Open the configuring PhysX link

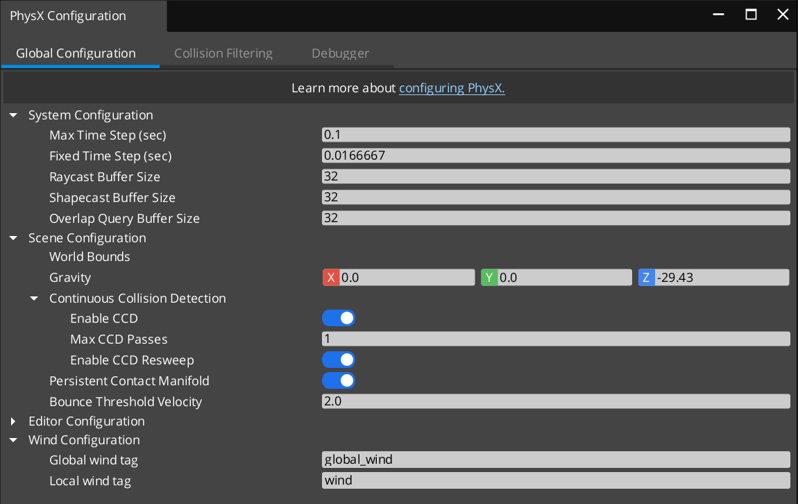tap(452, 88)
